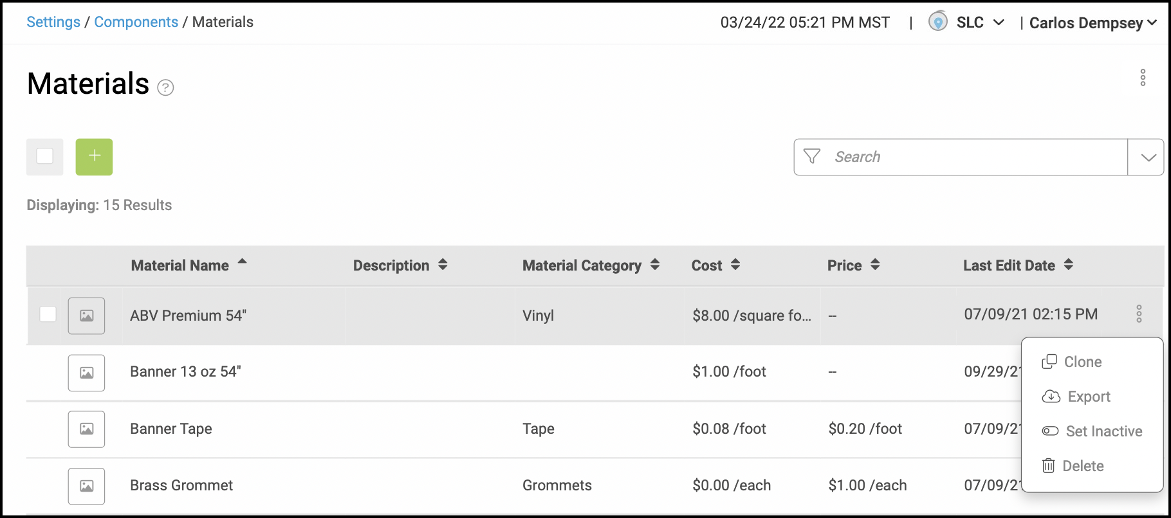Open the SLC location dropdown
This screenshot has width=1171, height=518.
(x=979, y=22)
